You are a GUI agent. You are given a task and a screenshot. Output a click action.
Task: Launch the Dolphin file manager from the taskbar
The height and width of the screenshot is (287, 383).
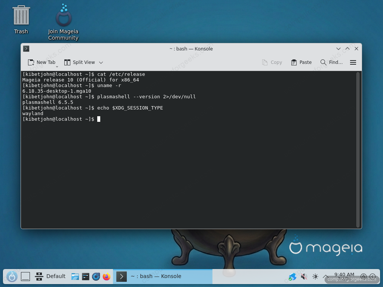[x=75, y=277]
